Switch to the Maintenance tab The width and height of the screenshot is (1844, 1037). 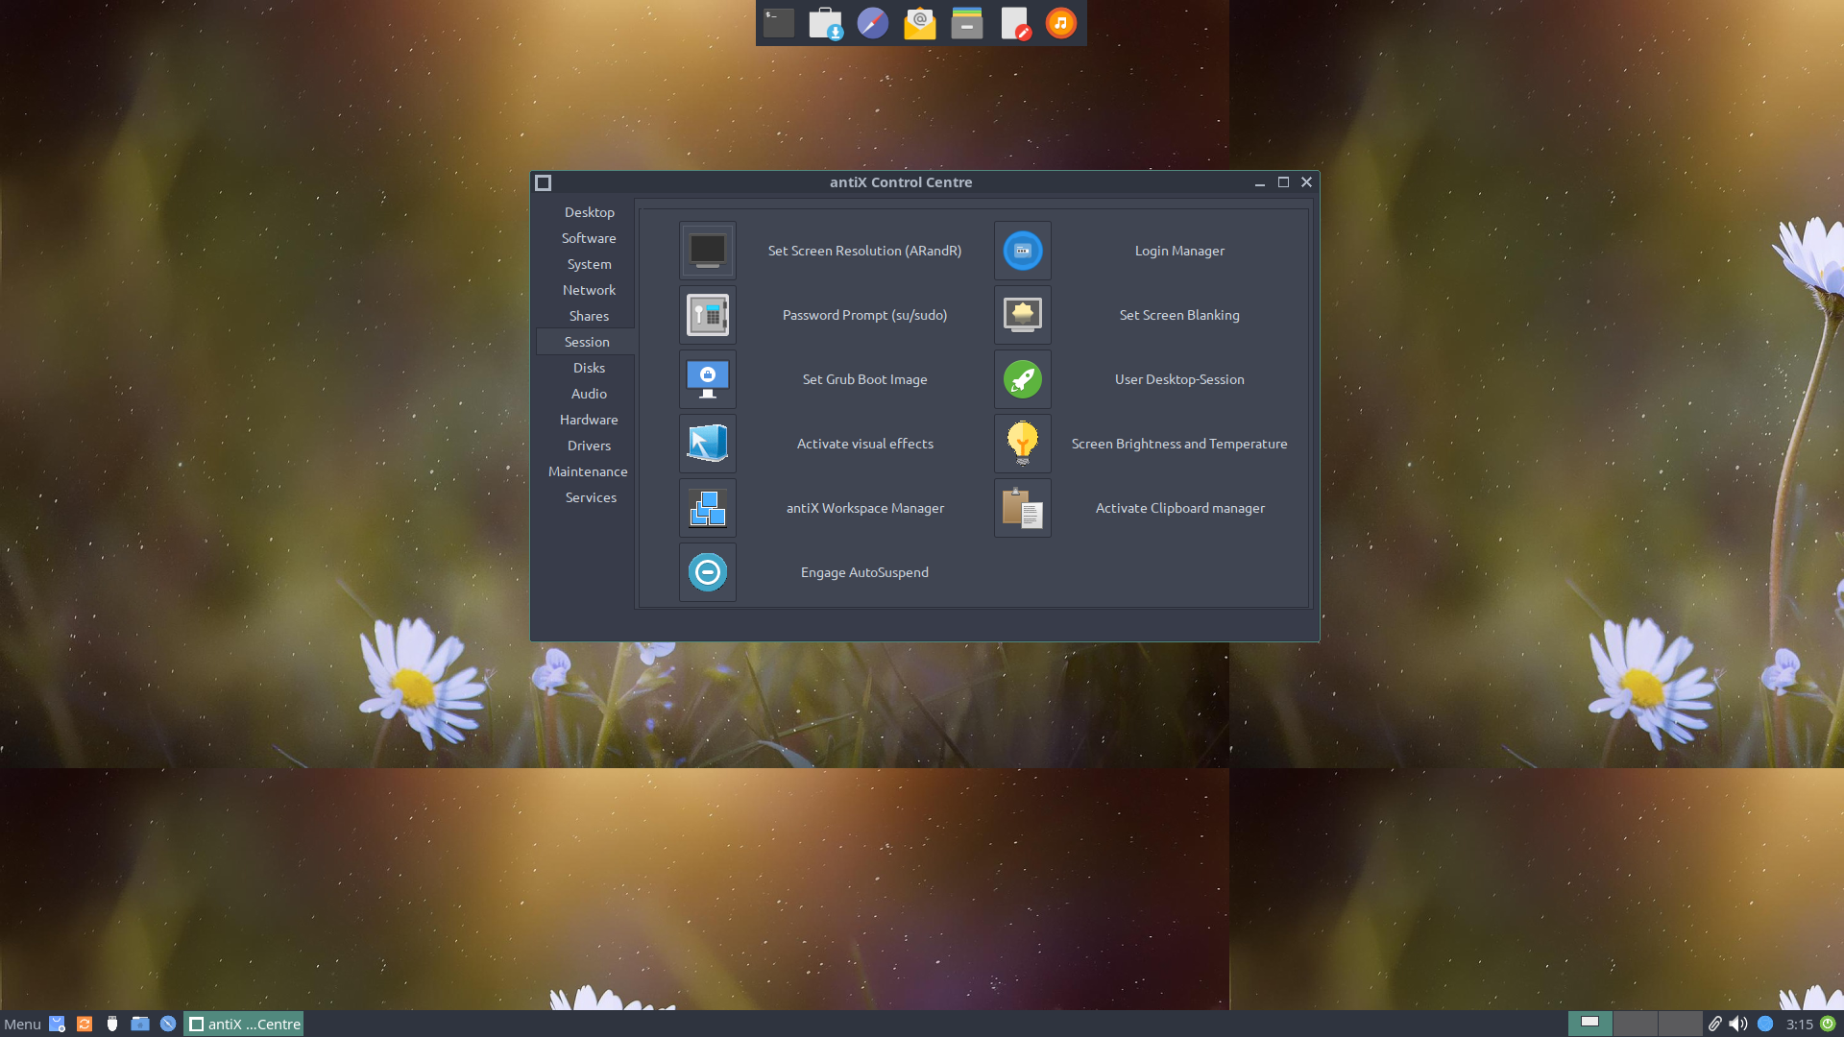pos(588,471)
